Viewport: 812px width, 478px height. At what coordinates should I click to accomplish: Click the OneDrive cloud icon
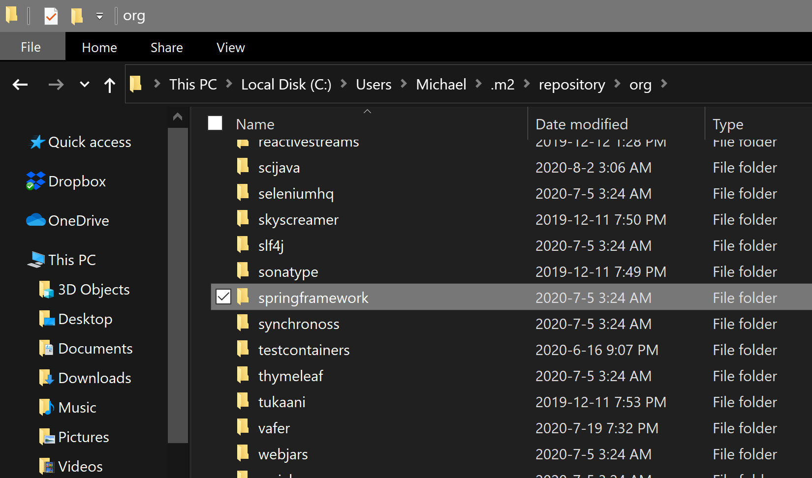coord(36,220)
